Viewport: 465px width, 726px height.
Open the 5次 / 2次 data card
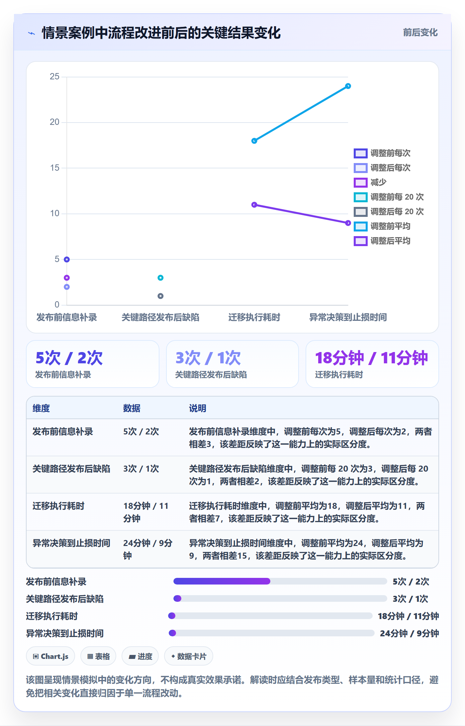point(93,364)
